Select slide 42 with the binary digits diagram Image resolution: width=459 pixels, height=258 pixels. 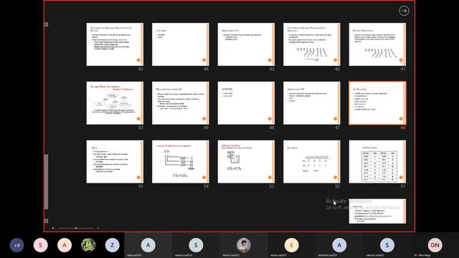pos(312,44)
